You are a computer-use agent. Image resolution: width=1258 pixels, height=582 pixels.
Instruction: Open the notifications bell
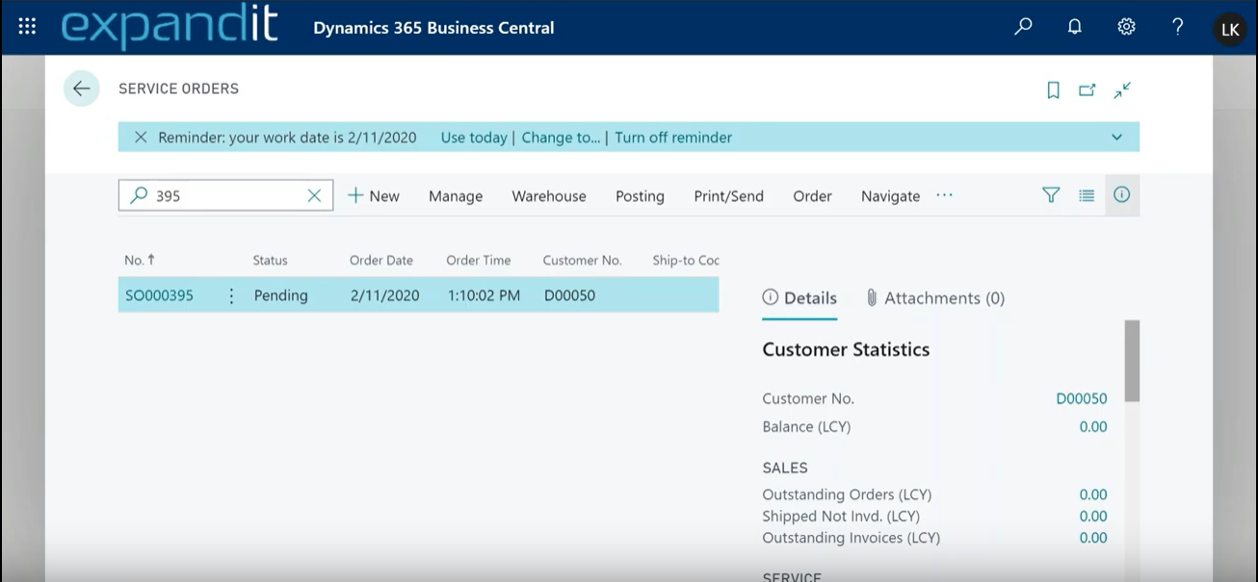1075,27
